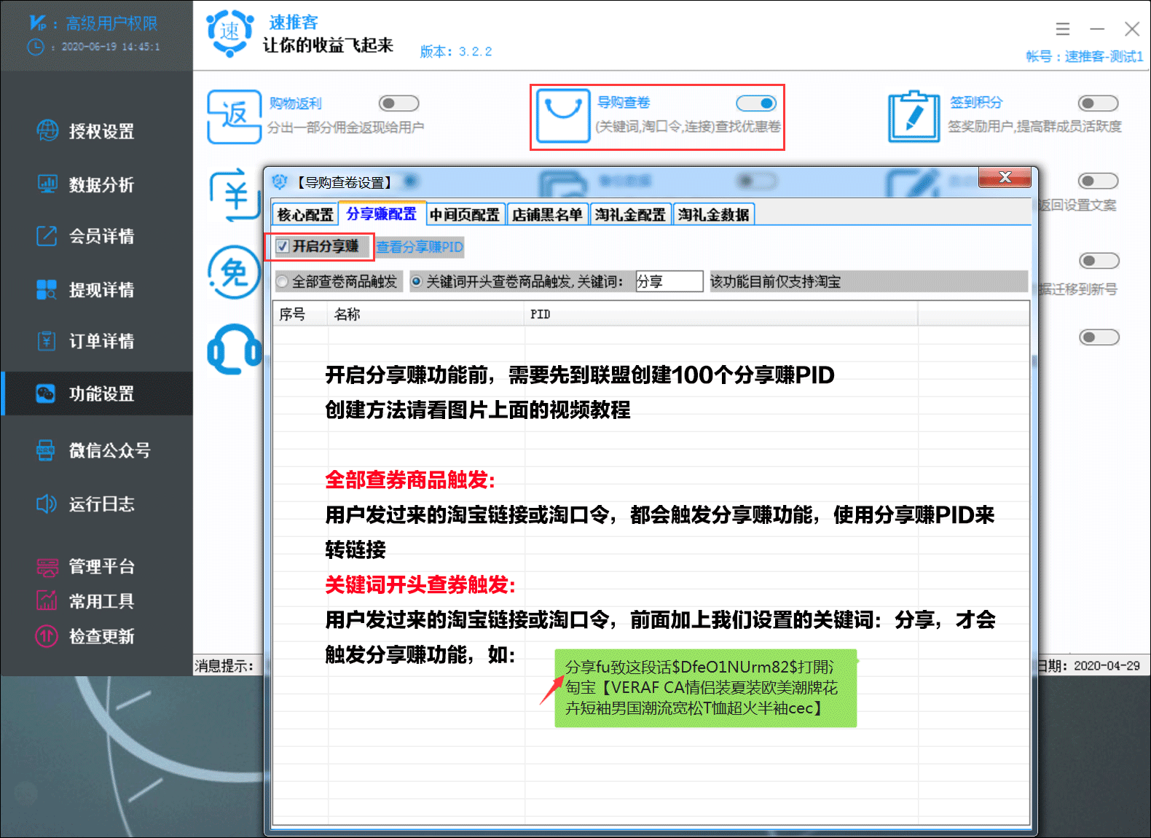
Task: Click the 购物返利 返 icon
Action: 235,117
